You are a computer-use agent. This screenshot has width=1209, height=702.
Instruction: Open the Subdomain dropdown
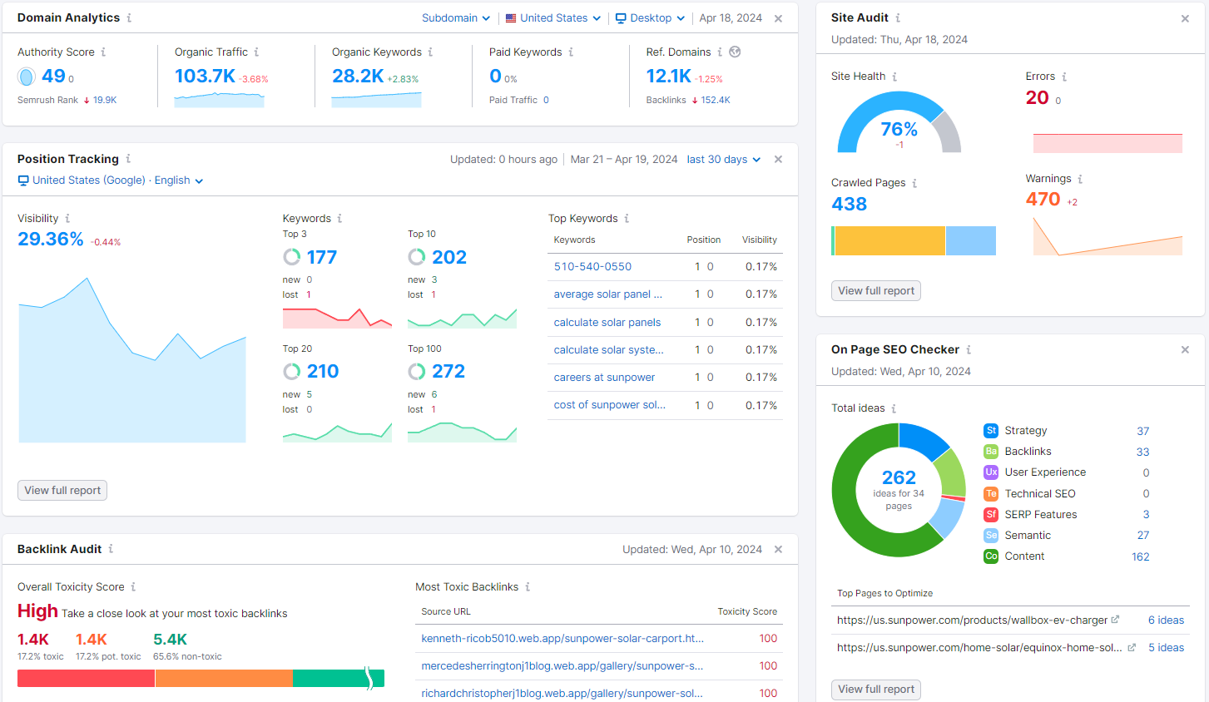coord(455,18)
